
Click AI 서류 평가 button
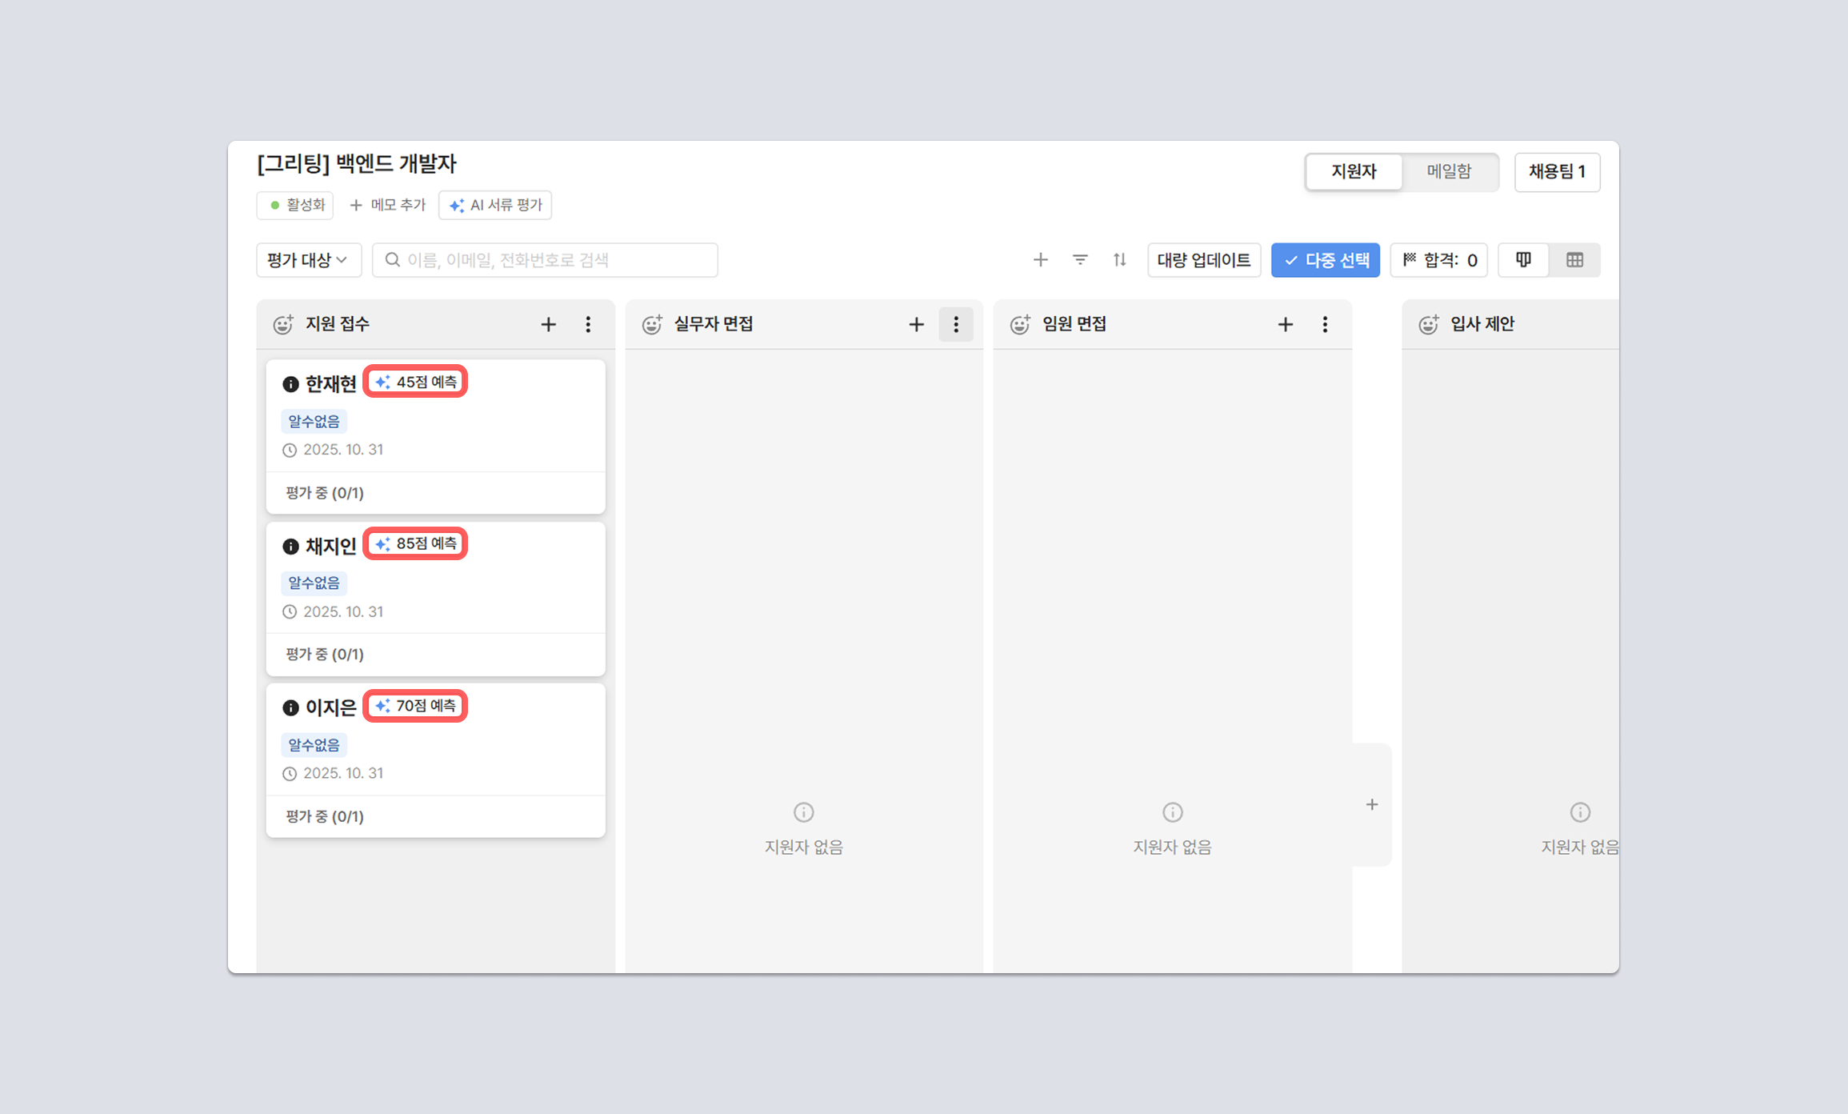click(495, 205)
